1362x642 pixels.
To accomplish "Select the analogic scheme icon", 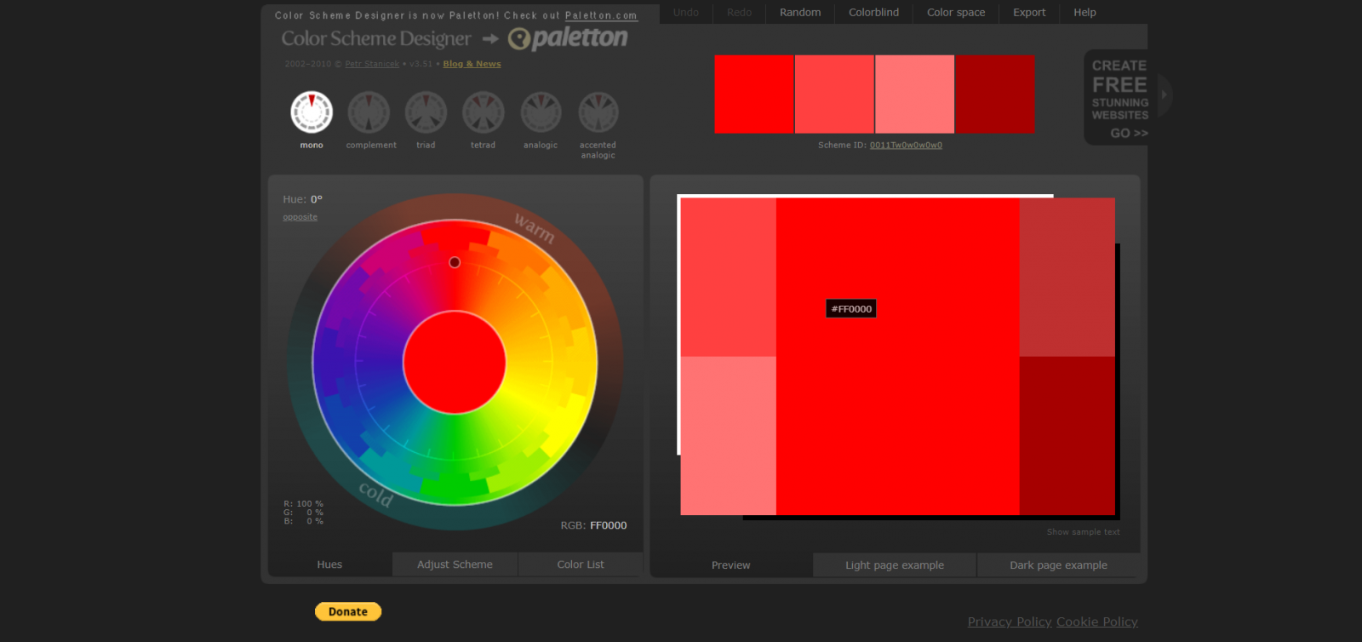I will coord(541,112).
